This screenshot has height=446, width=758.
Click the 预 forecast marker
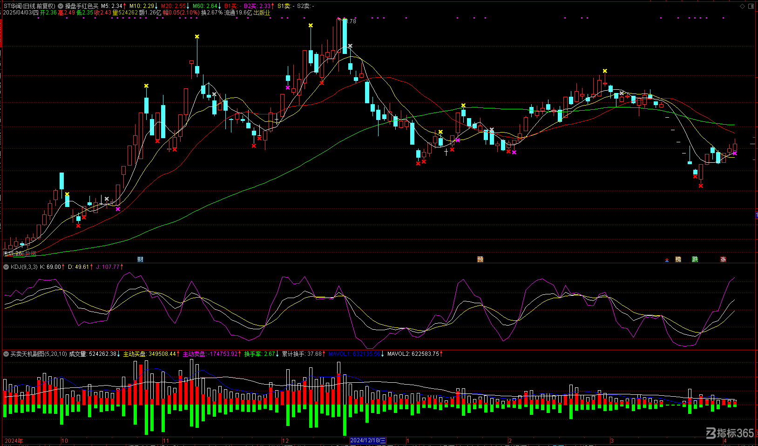click(480, 260)
